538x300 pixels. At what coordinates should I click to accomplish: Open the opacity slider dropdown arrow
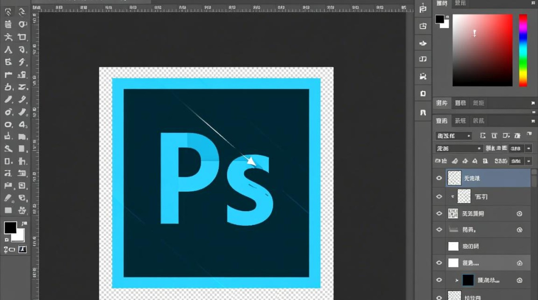[529, 148]
